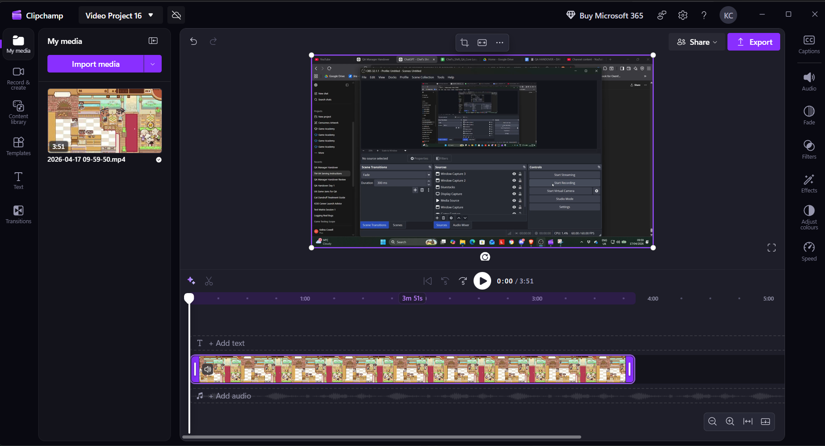The width and height of the screenshot is (825, 446).
Task: Open the Content library tab
Action: click(18, 112)
